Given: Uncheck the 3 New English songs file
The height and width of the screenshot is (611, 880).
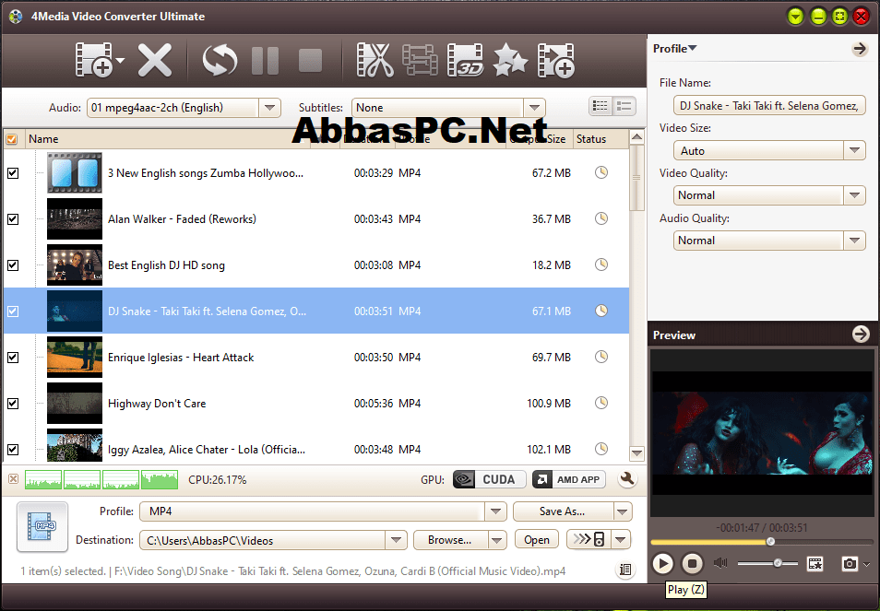Looking at the screenshot, I should click(13, 173).
